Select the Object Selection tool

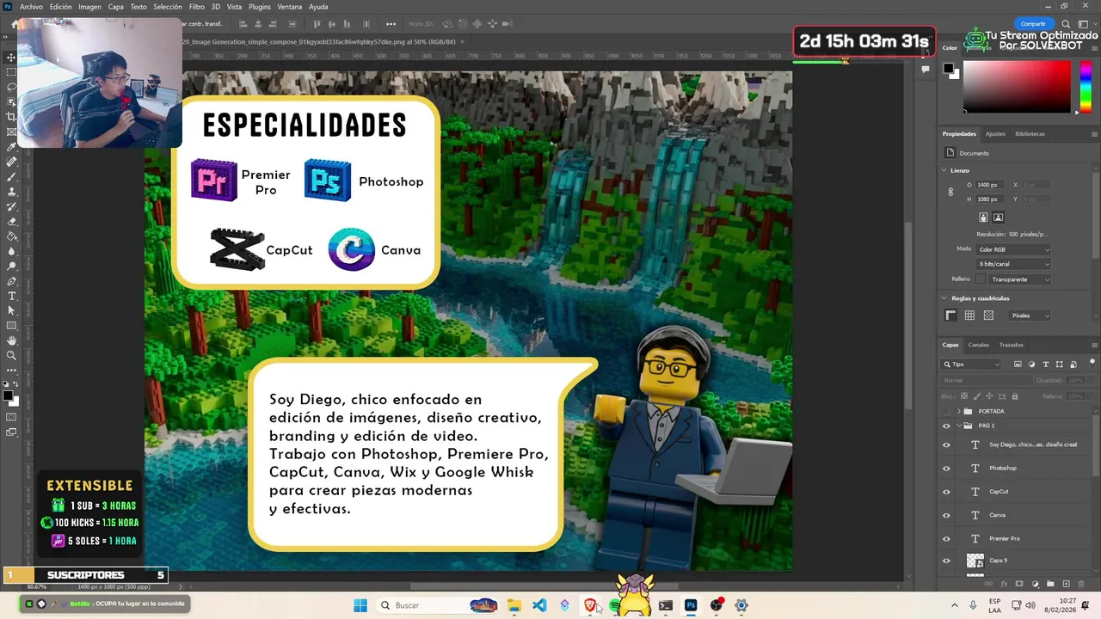pyautogui.click(x=11, y=101)
